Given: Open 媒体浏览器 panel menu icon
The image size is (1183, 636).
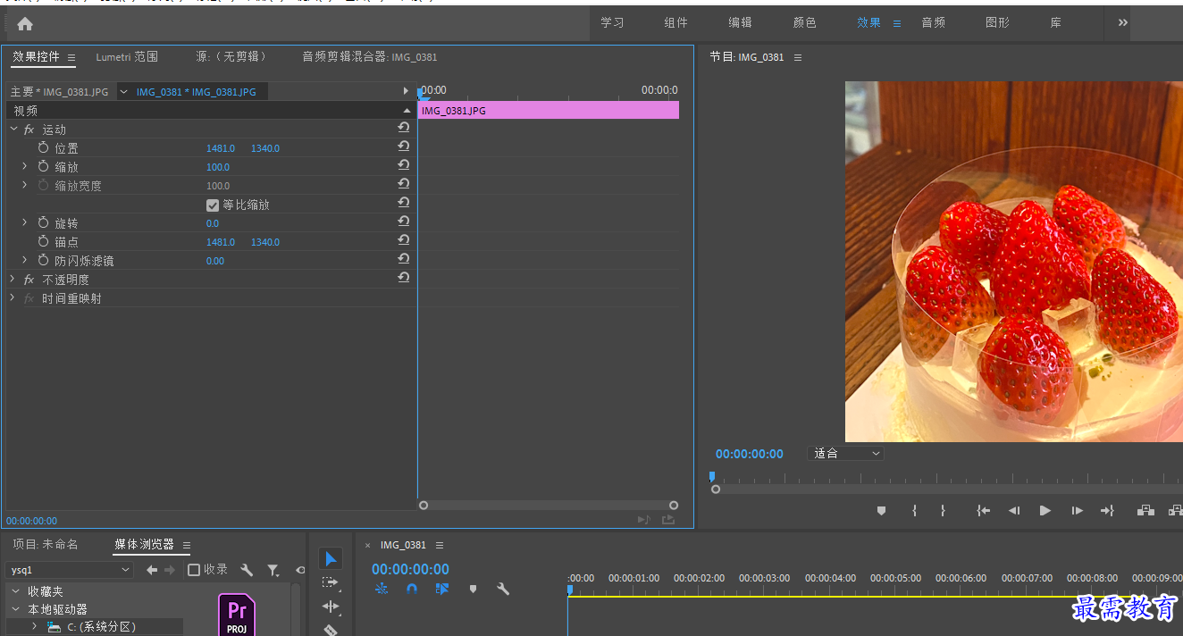Looking at the screenshot, I should tap(187, 545).
